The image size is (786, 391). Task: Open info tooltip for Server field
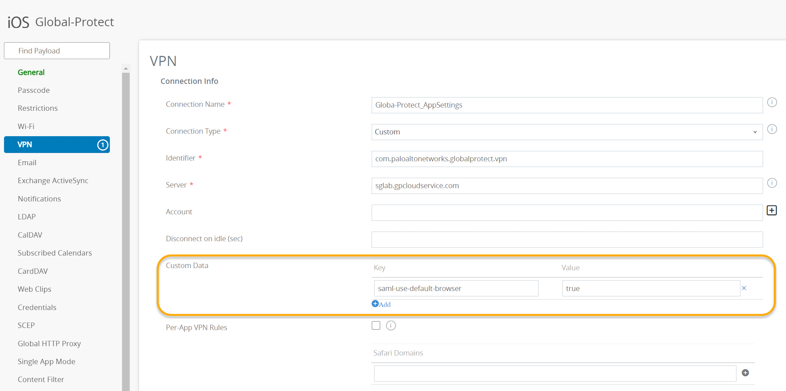[x=773, y=183]
